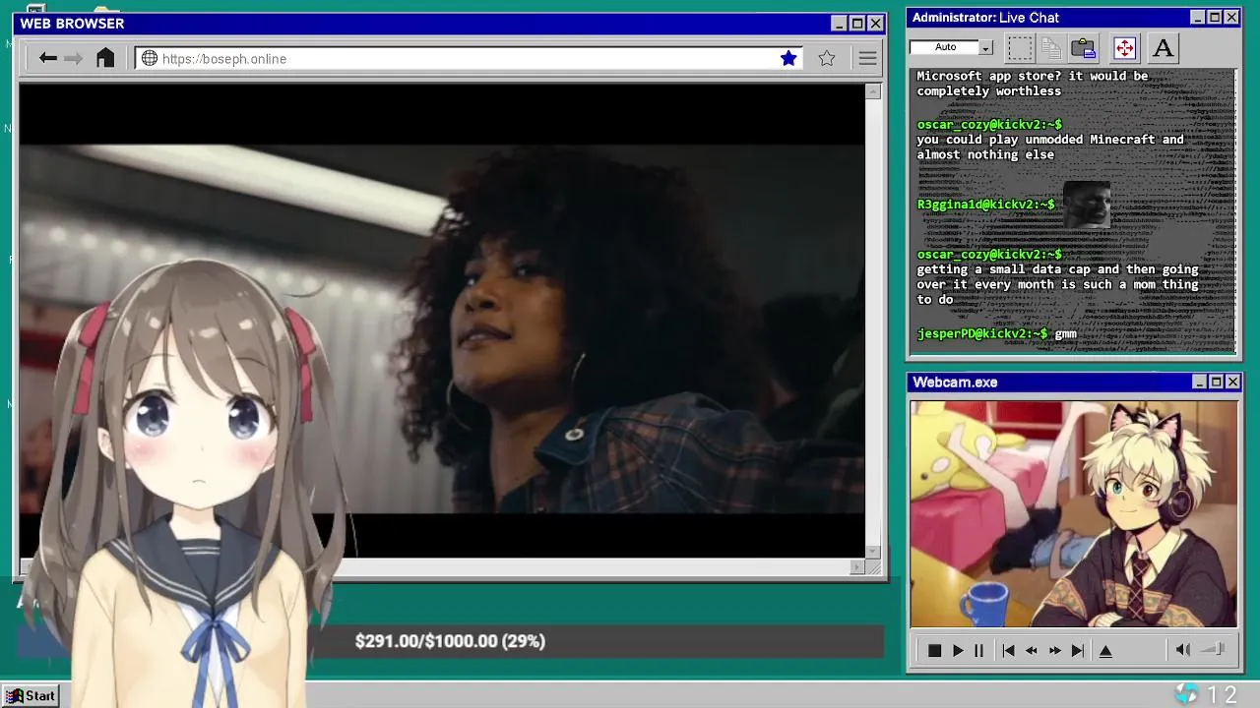The height and width of the screenshot is (708, 1260).
Task: Fast forward the Webcam.exe media
Action: pyautogui.click(x=1055, y=650)
